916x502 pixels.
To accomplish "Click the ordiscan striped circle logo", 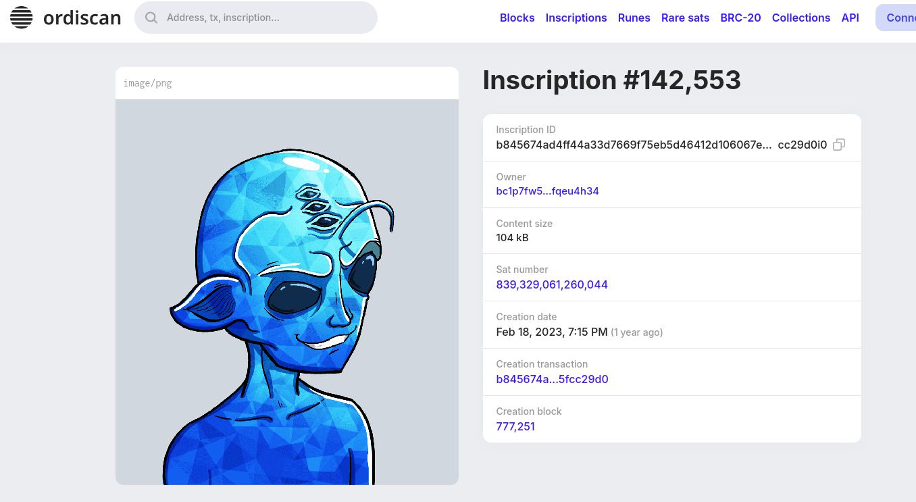I will (x=22, y=18).
